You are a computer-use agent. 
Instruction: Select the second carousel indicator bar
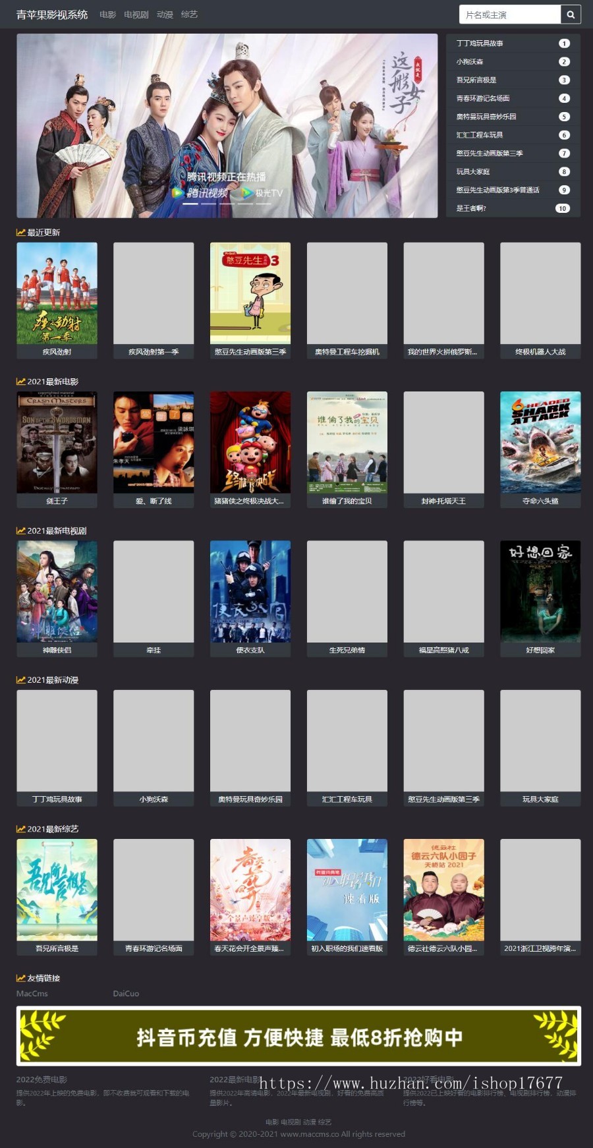point(209,204)
